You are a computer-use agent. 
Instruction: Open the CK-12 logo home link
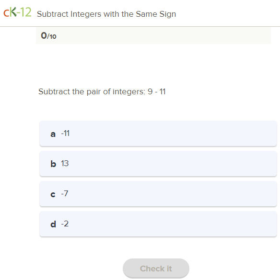click(x=17, y=12)
